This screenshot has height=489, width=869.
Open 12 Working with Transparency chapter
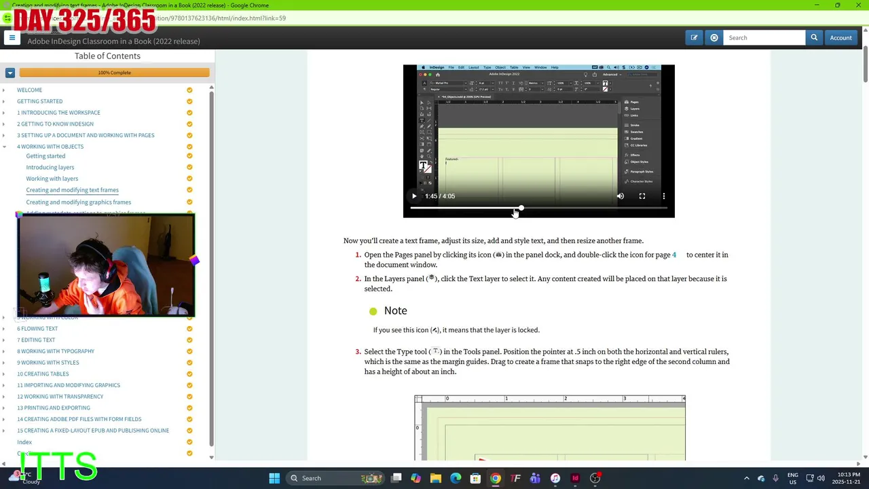(60, 397)
